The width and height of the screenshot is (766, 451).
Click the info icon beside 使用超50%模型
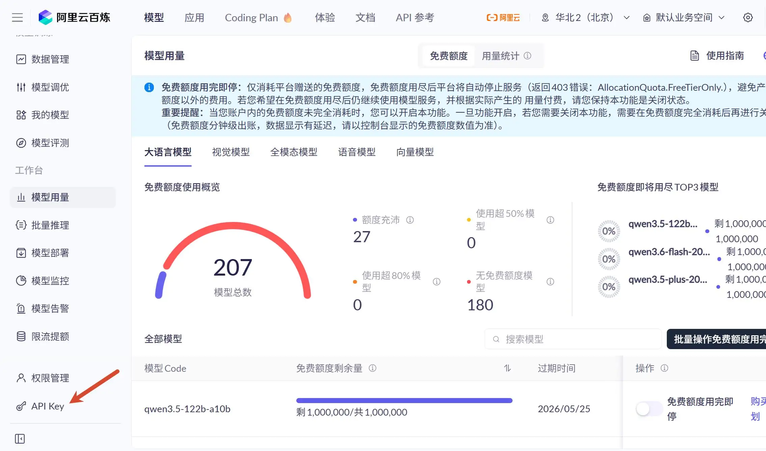point(550,220)
